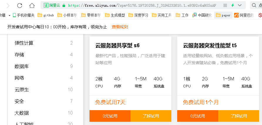Open the 手机收藏夹 bookmark
The image size is (262, 125).
23,15
